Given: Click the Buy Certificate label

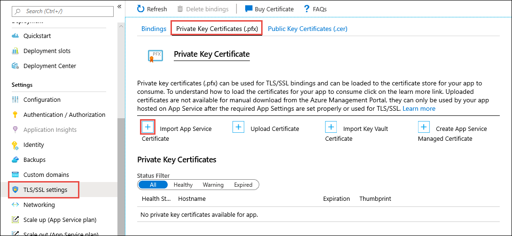Looking at the screenshot, I should [x=274, y=9].
